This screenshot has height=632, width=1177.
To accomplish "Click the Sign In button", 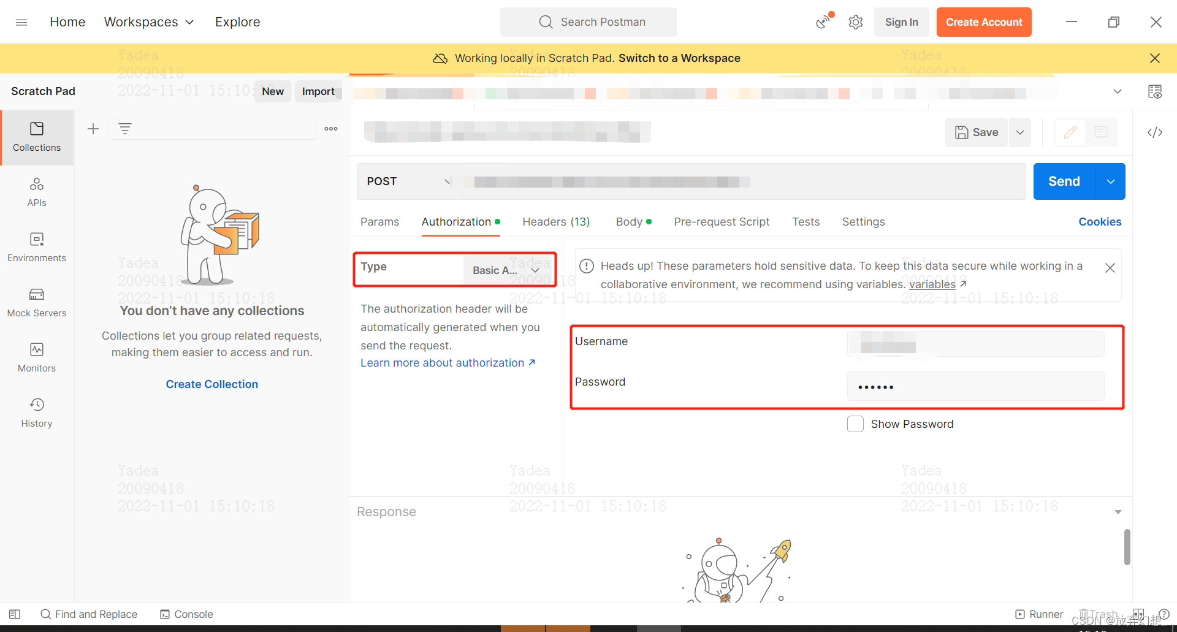I will coord(901,22).
